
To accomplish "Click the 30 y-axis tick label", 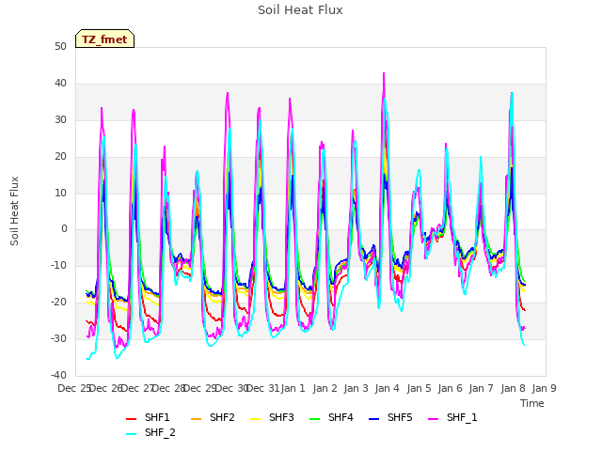I will pos(60,119).
